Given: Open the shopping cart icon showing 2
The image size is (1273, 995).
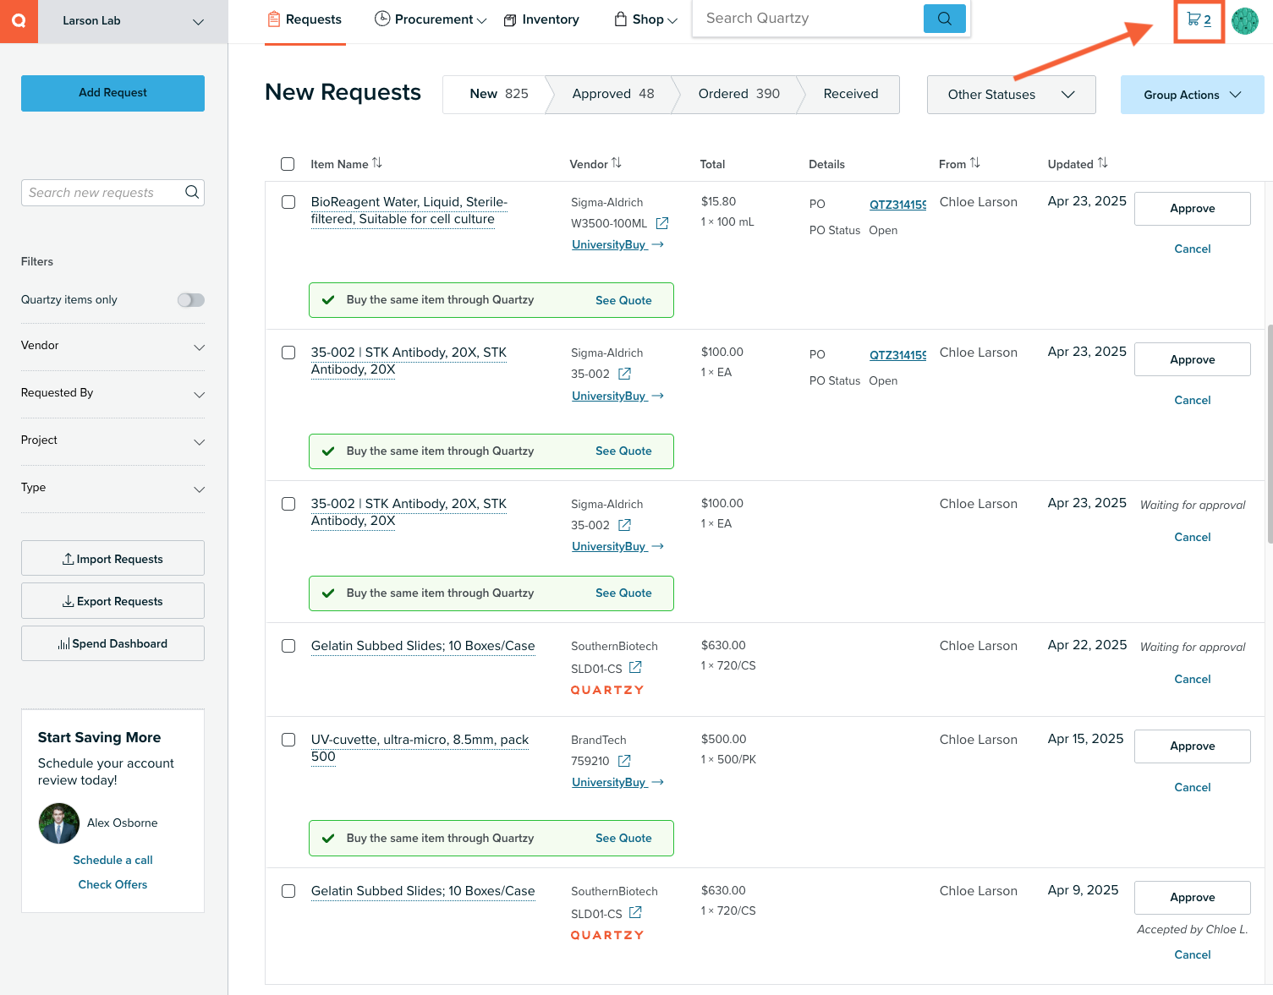Looking at the screenshot, I should 1199,19.
